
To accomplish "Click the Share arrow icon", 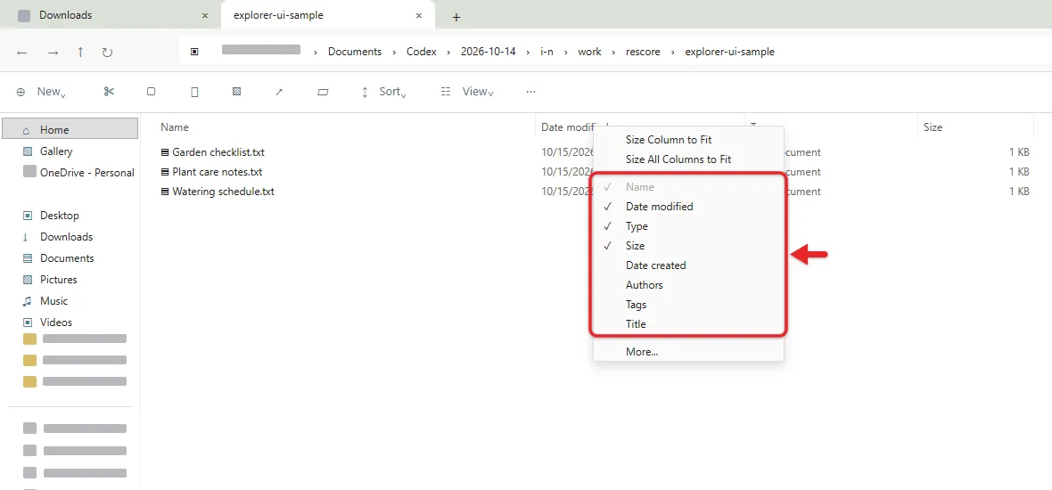I will click(279, 92).
